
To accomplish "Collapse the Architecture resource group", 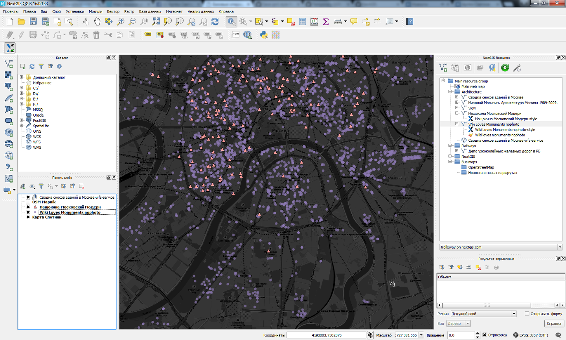I will pyautogui.click(x=450, y=92).
